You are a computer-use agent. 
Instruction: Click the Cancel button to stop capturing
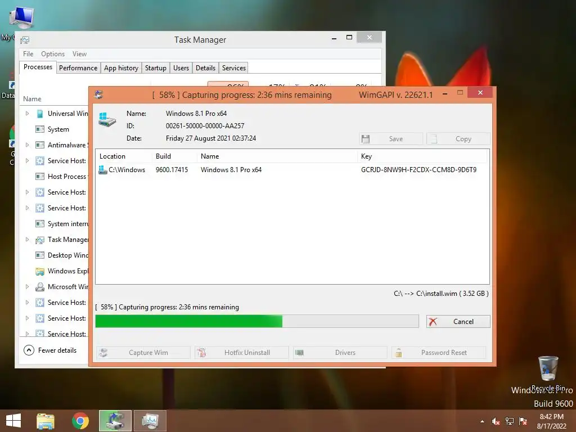(x=458, y=321)
